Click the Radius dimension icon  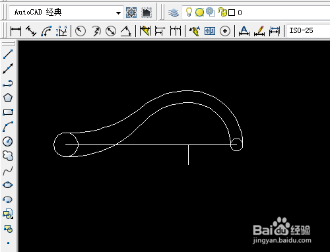click(x=81, y=31)
